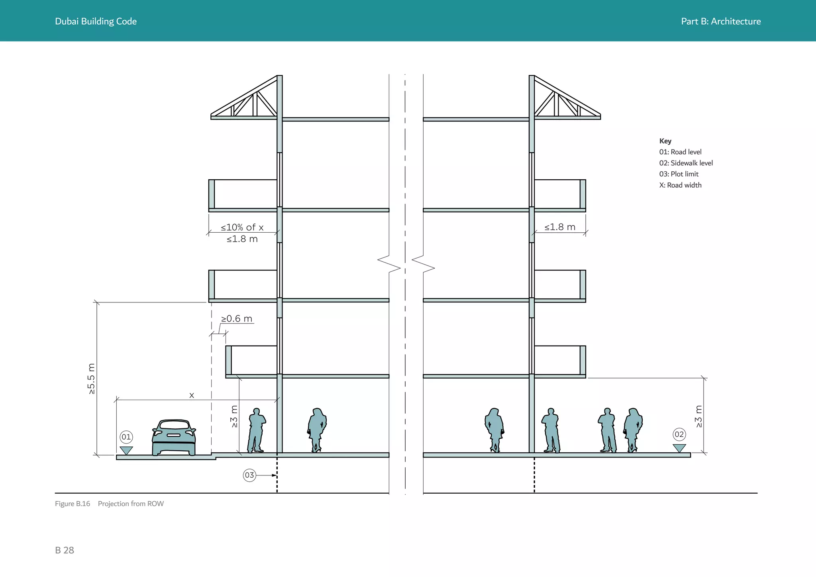
Task: Click the circled 03 plot limit marker
Action: [x=249, y=475]
